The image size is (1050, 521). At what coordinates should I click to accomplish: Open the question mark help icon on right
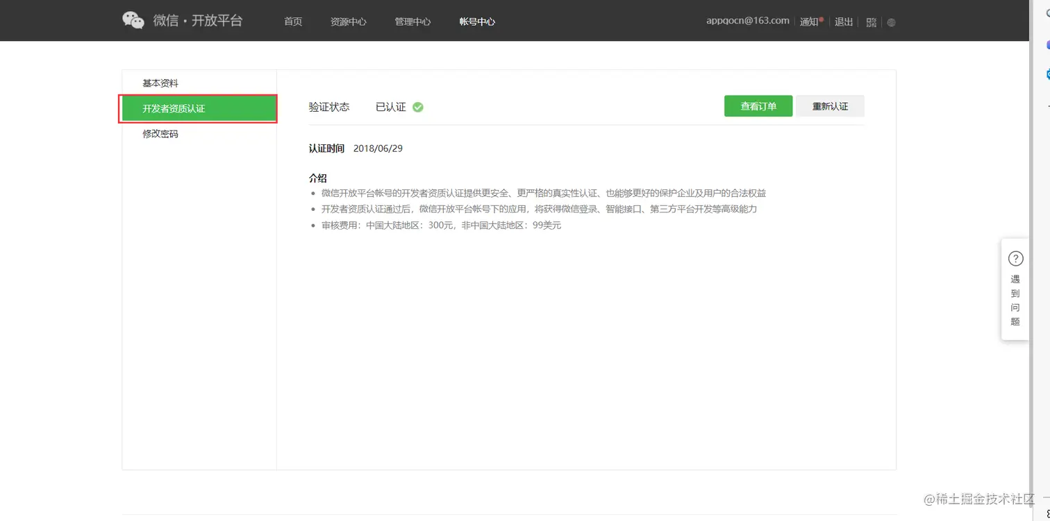coord(1015,257)
